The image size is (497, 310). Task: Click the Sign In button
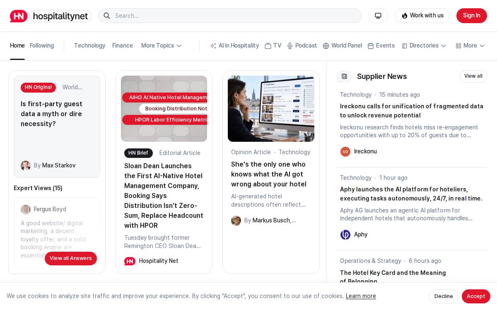click(472, 16)
